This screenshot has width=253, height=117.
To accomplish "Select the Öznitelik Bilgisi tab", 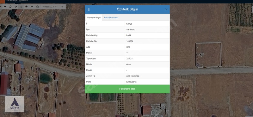I will 94,18.
